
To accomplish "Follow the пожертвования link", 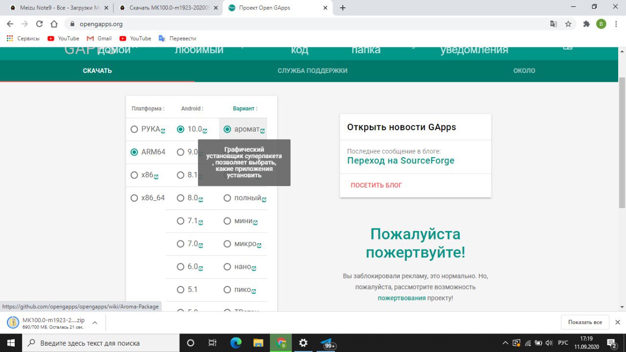I will click(402, 298).
